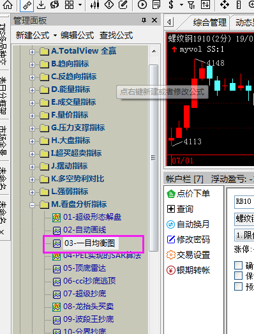Select L.强弱指标 folder
The height and width of the screenshot is (334, 254).
[x=70, y=192]
